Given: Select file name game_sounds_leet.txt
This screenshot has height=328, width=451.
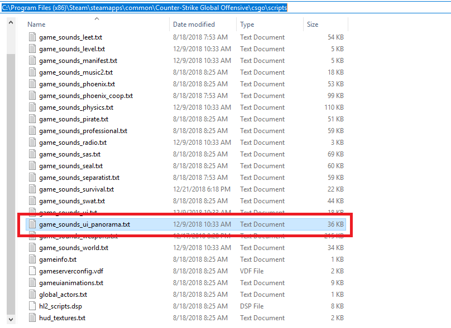Looking at the screenshot, I should 70,37.
